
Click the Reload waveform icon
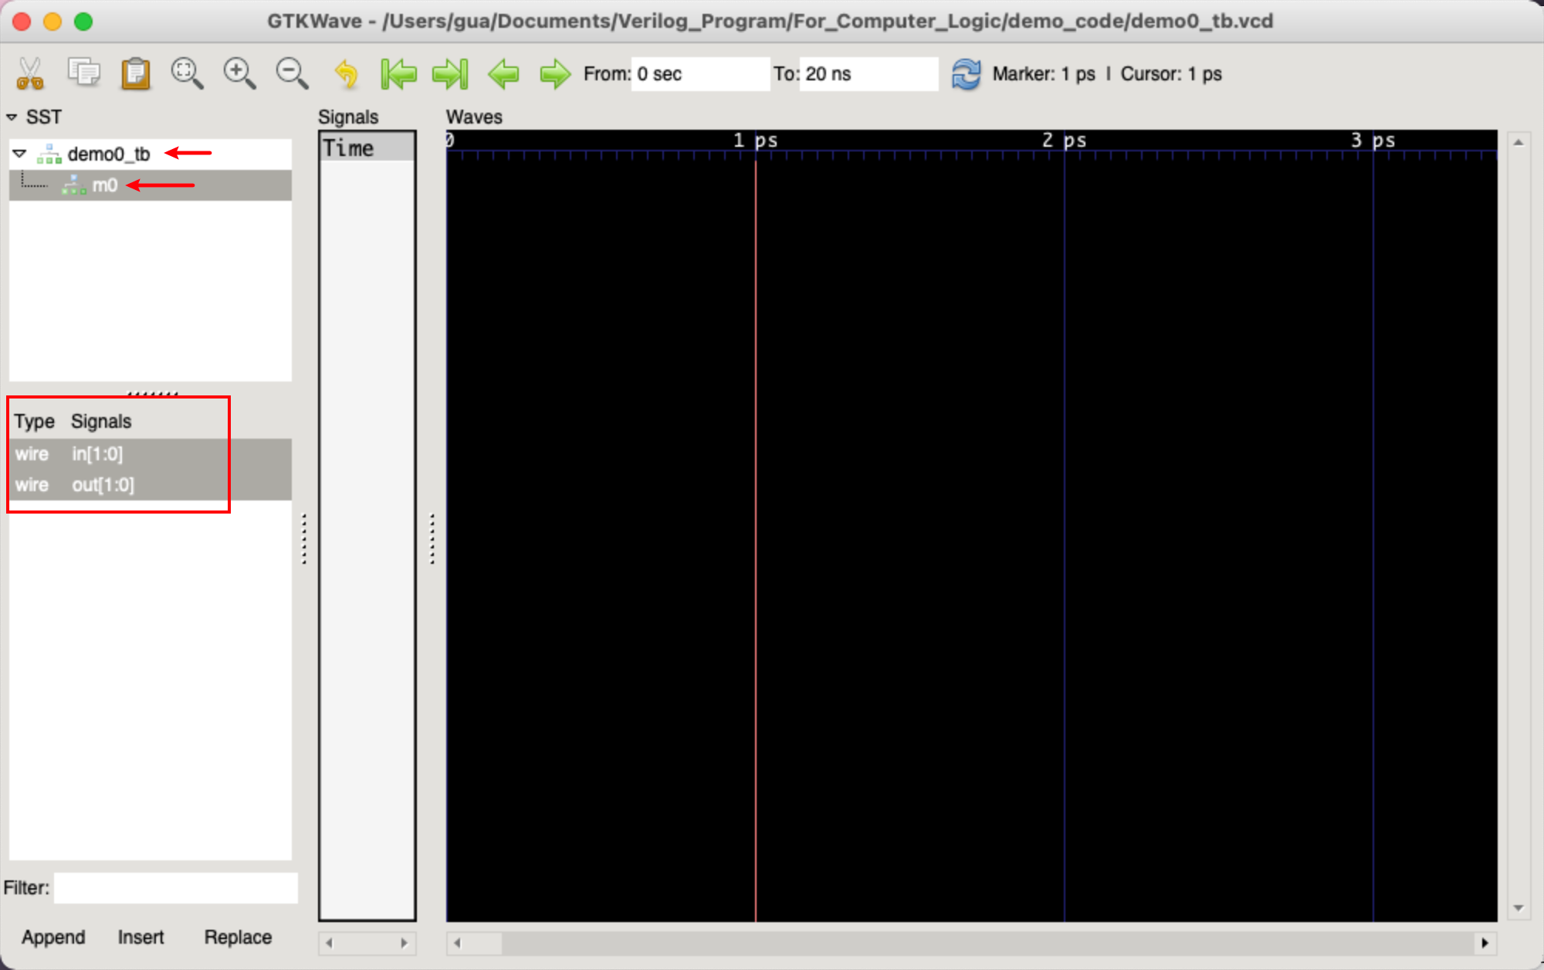tap(966, 74)
